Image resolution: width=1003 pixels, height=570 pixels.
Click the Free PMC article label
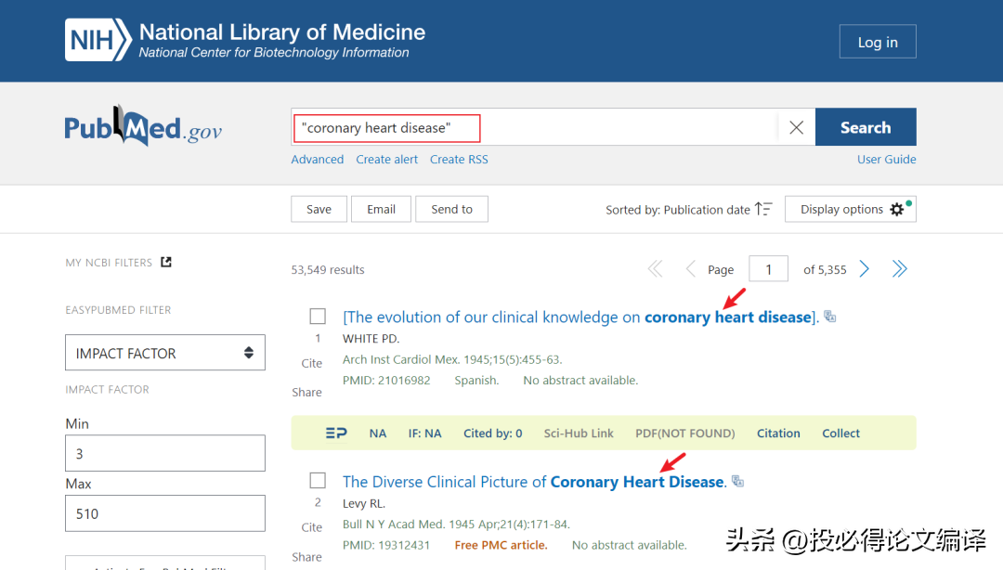click(501, 545)
